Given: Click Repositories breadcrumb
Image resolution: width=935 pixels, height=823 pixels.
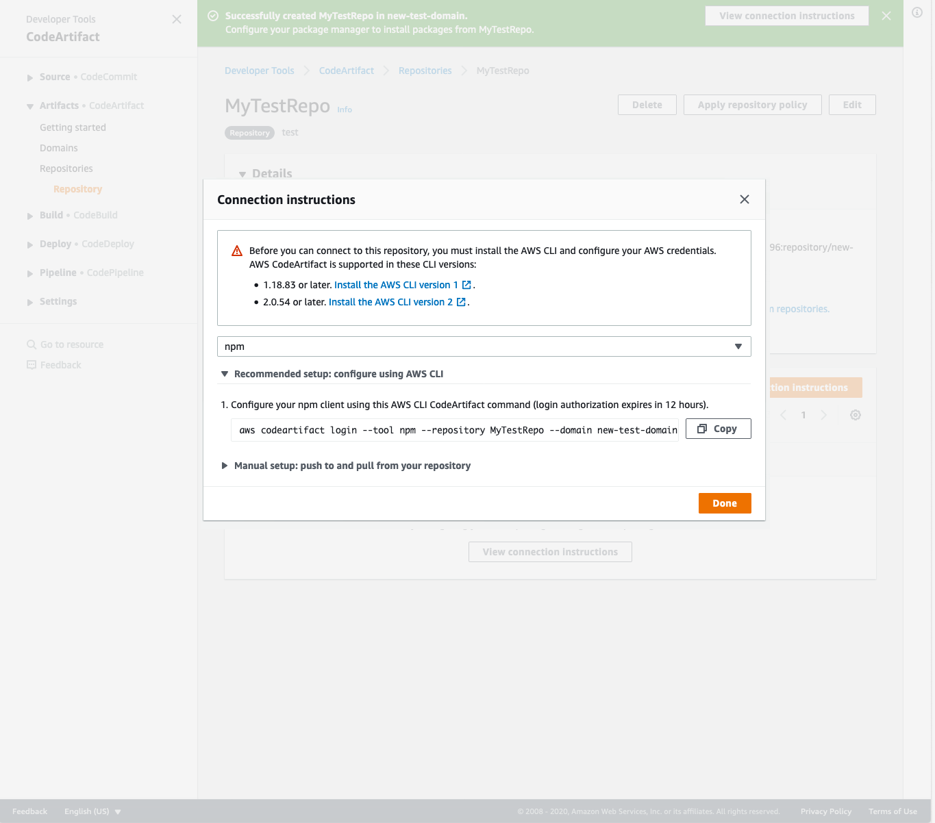Looking at the screenshot, I should coord(425,71).
